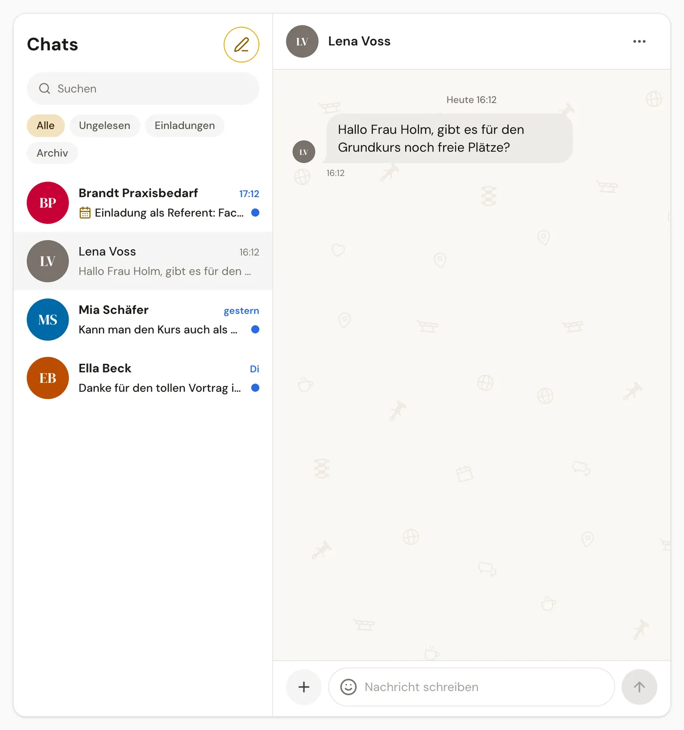The height and width of the screenshot is (730, 684).
Task: Click the 'Heute 16:12' date label
Action: pos(471,100)
